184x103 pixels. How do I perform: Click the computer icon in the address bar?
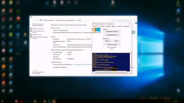[x=41, y=20]
